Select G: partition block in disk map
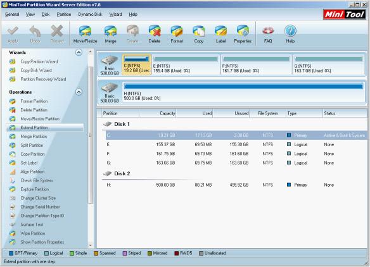The height and width of the screenshot is (267, 370). click(x=328, y=65)
